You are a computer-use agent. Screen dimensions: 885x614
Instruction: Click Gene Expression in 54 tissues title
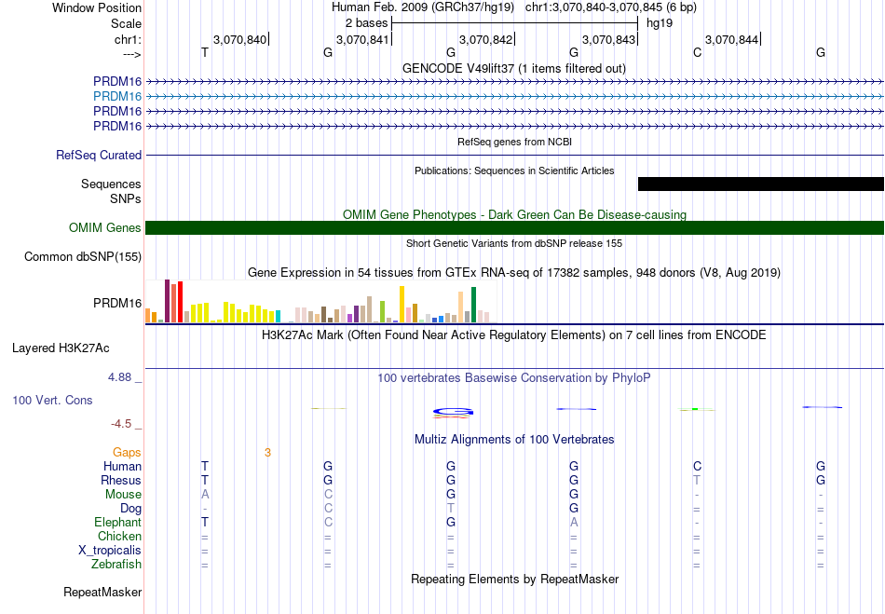514,273
